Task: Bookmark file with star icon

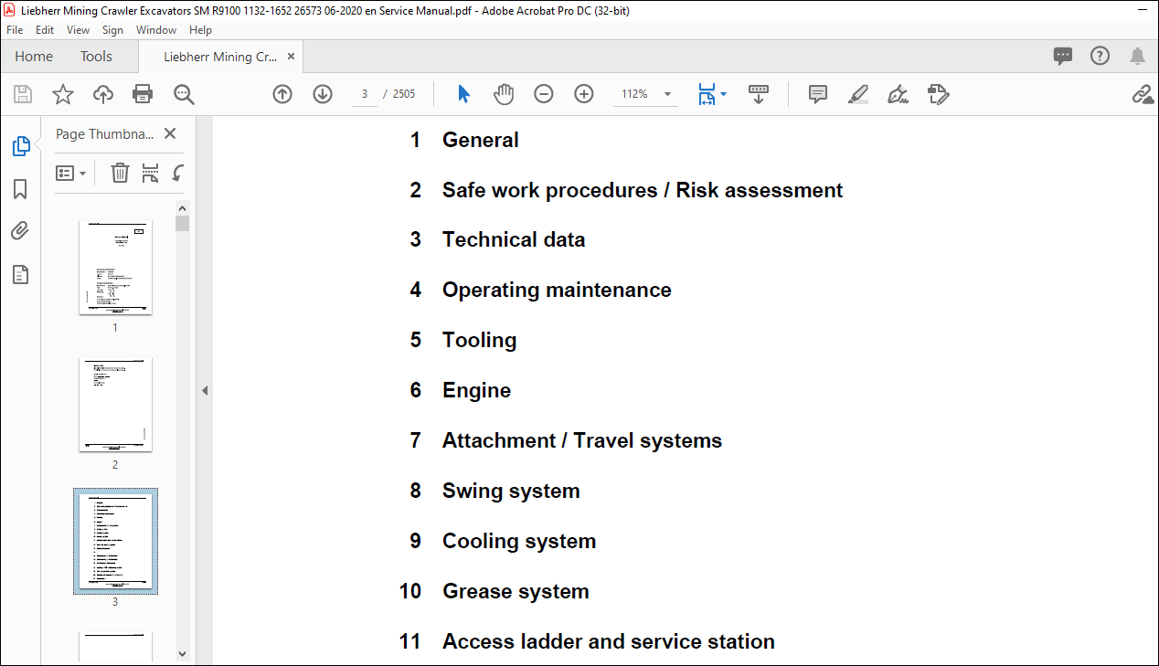Action: point(62,94)
